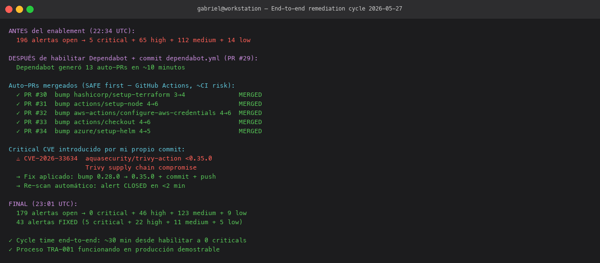Click the checkmark beside PR #30
The width and height of the screenshot is (600, 263).
click(x=18, y=95)
